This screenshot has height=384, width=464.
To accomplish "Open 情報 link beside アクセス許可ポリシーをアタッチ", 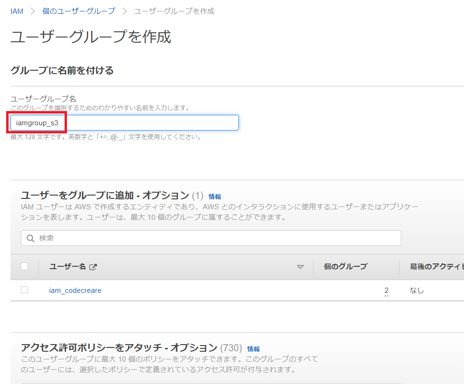I will [x=254, y=349].
